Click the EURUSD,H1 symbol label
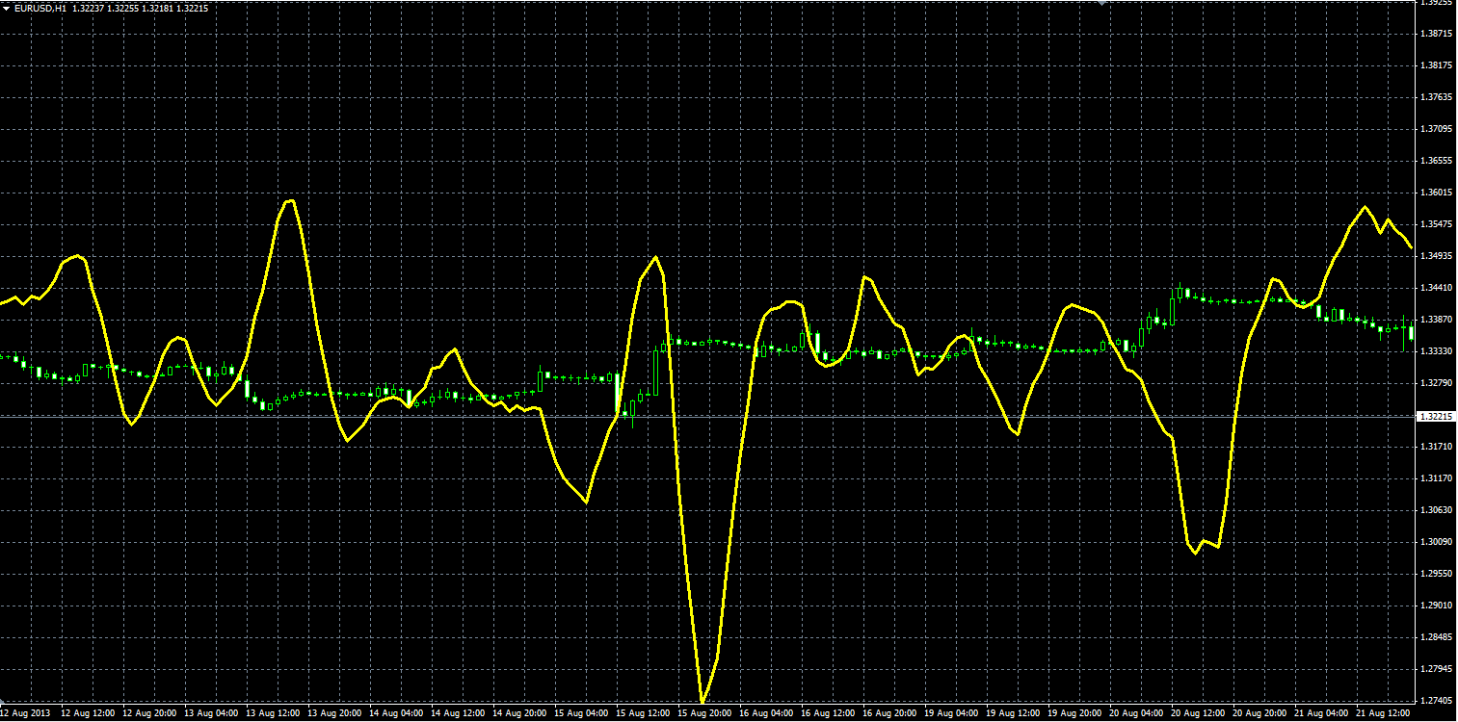The height and width of the screenshot is (722, 1458). pos(40,8)
